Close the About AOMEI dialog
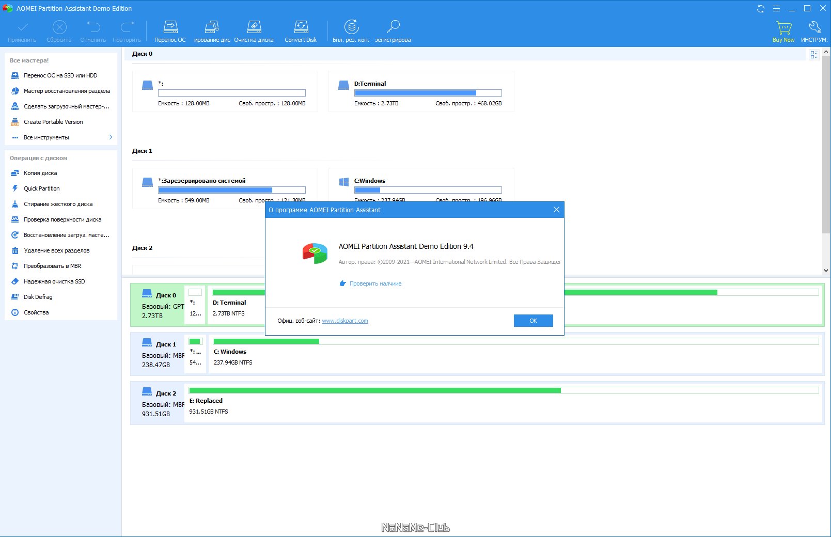Screen dimensions: 831x537 click(556, 210)
